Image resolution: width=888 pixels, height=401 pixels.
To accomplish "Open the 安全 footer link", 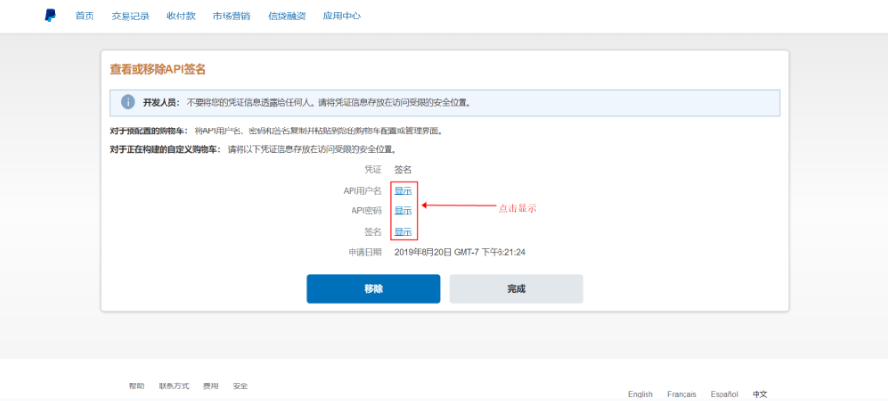I will (240, 386).
